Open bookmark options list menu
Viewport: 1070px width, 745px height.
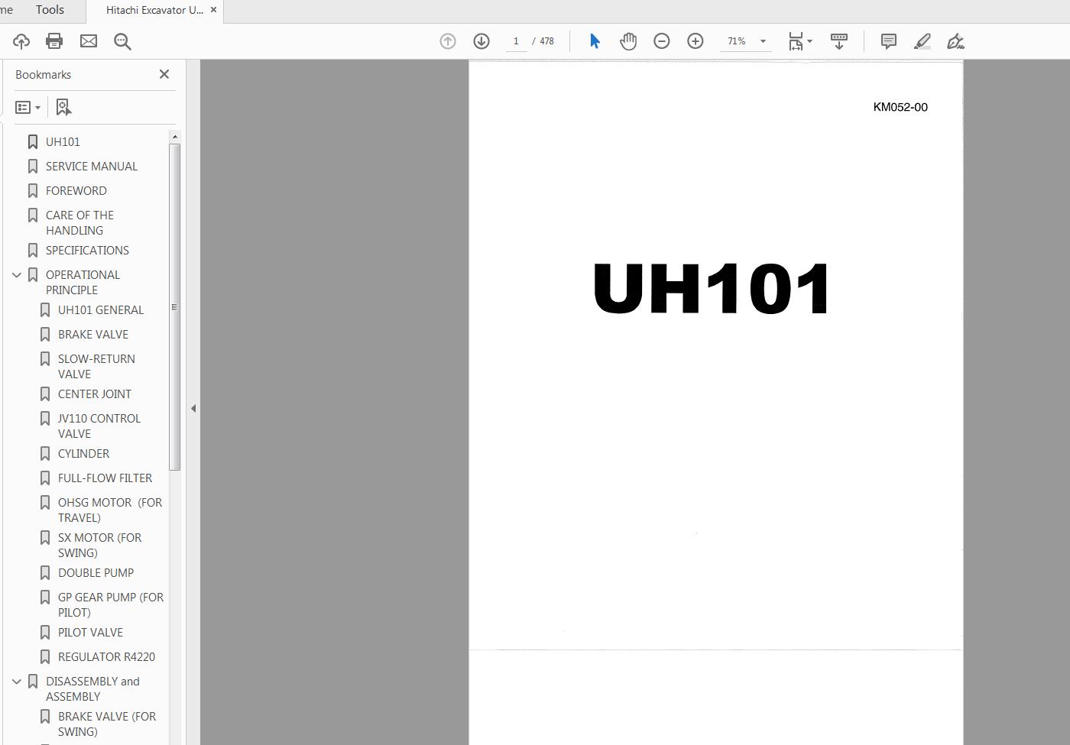(x=28, y=108)
